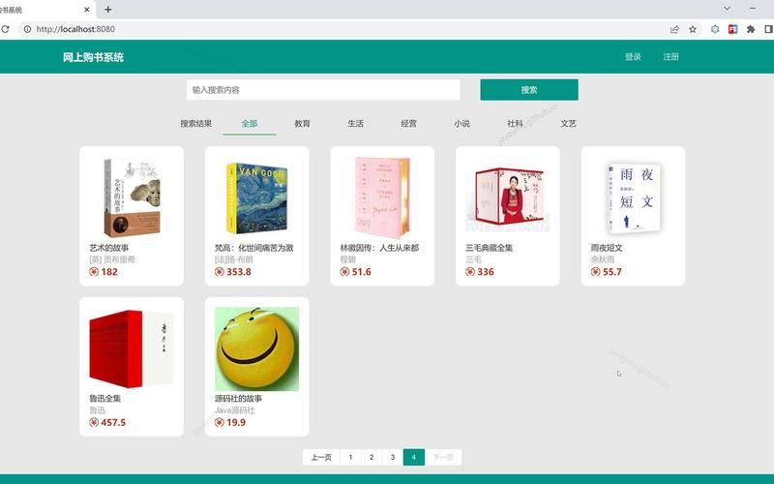The width and height of the screenshot is (774, 484).
Task: Toggle the browser side panel icon
Action: pos(769,29)
